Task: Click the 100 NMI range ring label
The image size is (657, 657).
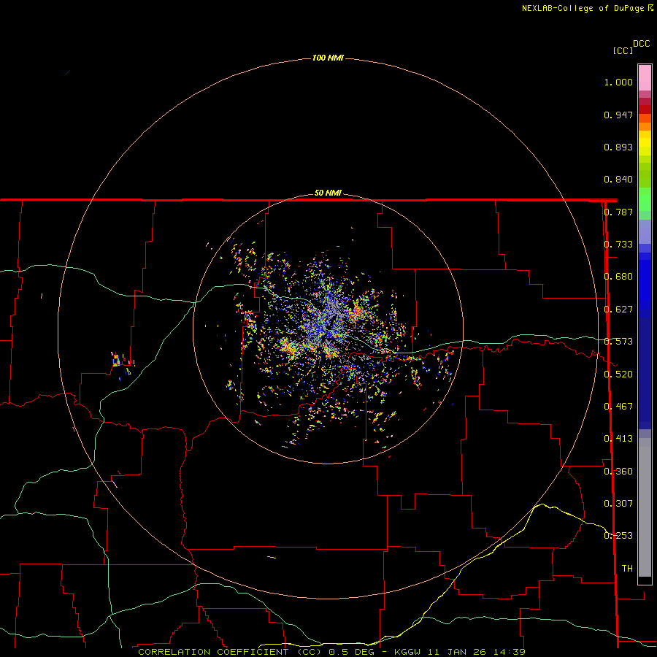Action: click(328, 58)
